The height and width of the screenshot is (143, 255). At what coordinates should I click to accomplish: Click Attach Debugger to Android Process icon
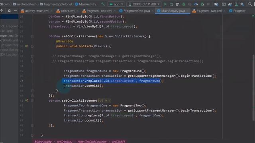(x=202, y=4)
